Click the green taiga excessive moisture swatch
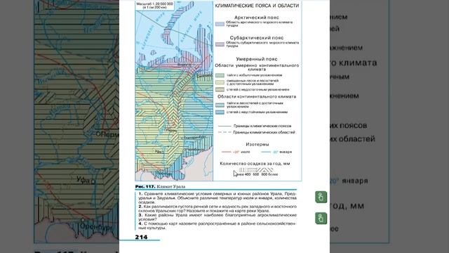Screen dimensions: 449x253 coord(220,75)
